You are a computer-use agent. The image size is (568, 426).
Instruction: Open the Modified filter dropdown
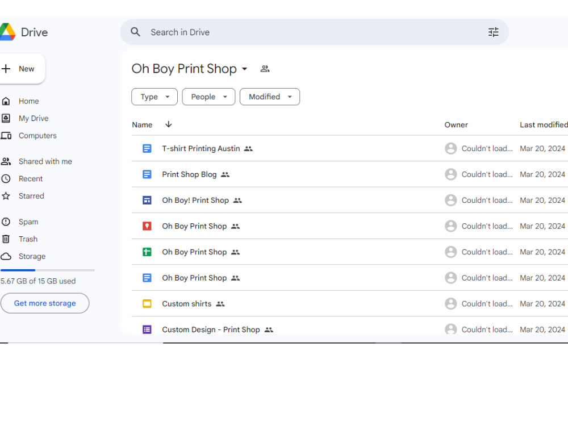[270, 97]
